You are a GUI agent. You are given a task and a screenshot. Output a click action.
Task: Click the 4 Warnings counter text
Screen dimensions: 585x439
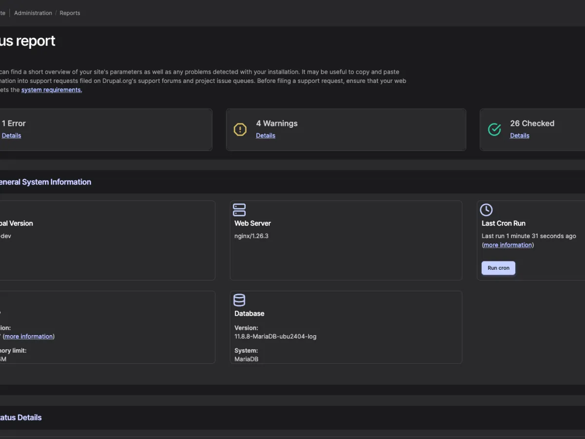click(277, 123)
